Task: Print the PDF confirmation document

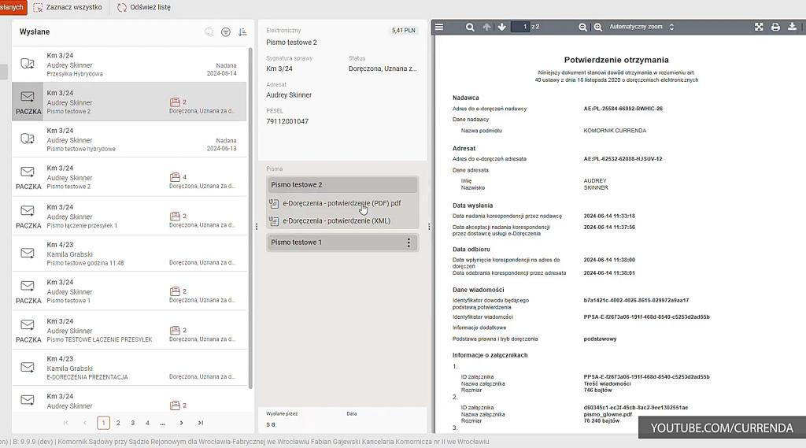Action: tap(775, 27)
